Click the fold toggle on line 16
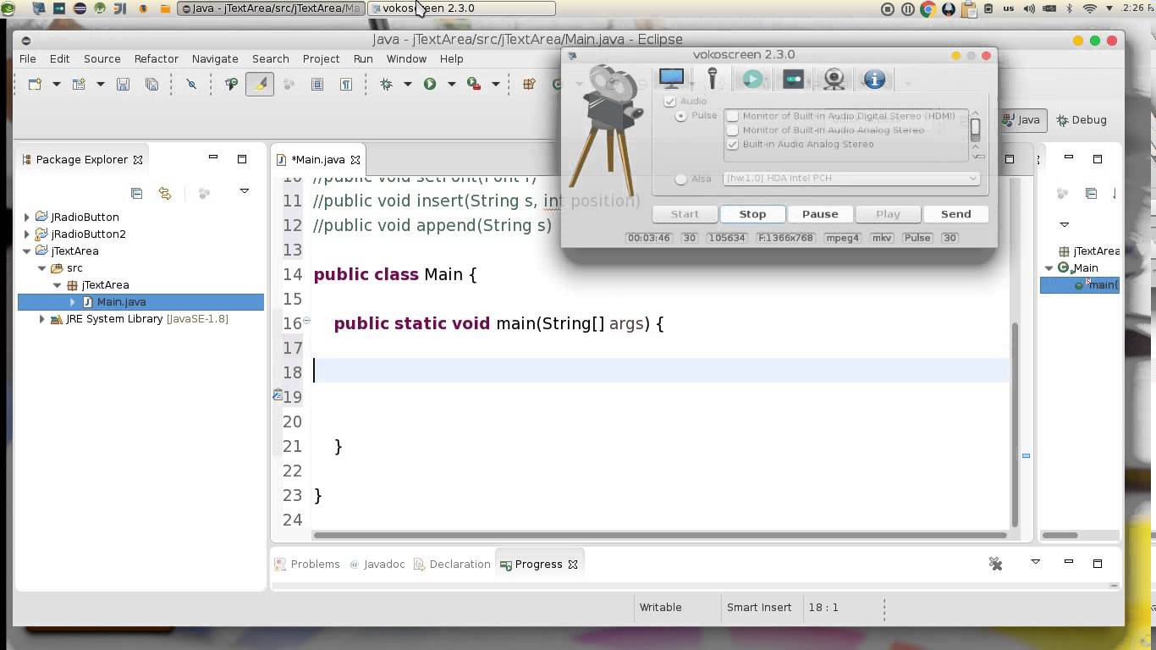The height and width of the screenshot is (650, 1156). (306, 321)
